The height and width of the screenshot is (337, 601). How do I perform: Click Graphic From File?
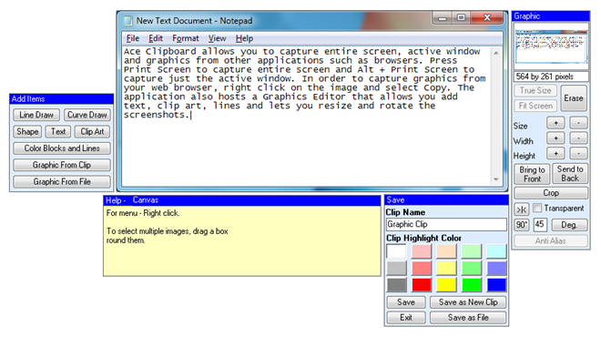click(62, 182)
